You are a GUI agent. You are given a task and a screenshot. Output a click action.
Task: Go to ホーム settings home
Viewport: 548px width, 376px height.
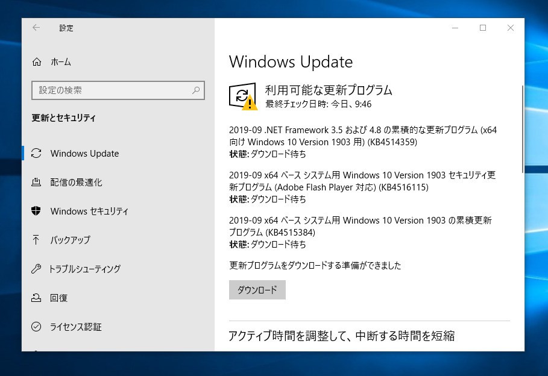tap(118, 62)
